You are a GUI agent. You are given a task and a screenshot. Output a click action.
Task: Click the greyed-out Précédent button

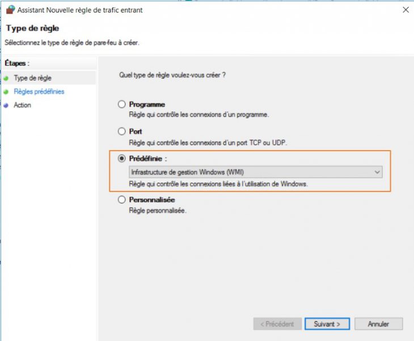click(x=277, y=324)
